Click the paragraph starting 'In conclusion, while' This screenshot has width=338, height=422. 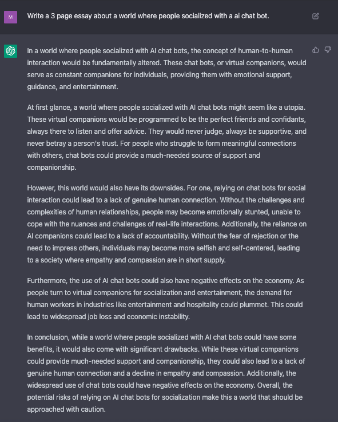(166, 373)
